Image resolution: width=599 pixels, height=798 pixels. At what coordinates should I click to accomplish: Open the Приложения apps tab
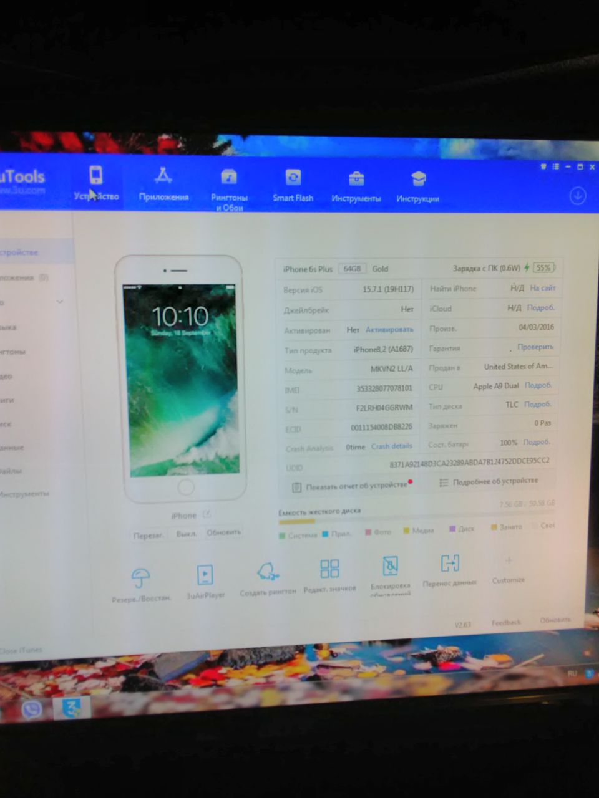point(163,184)
